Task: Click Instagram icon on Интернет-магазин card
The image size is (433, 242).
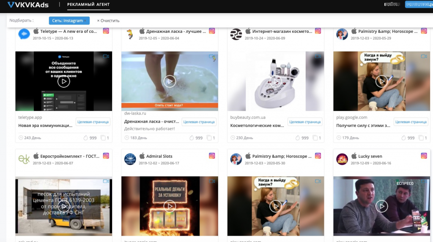Action: 318,31
